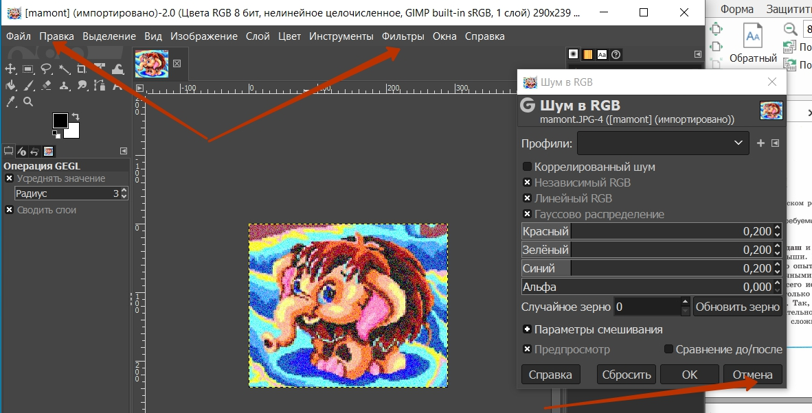The width and height of the screenshot is (812, 413).
Task: Swap foreground and background colors
Action: pos(76,117)
